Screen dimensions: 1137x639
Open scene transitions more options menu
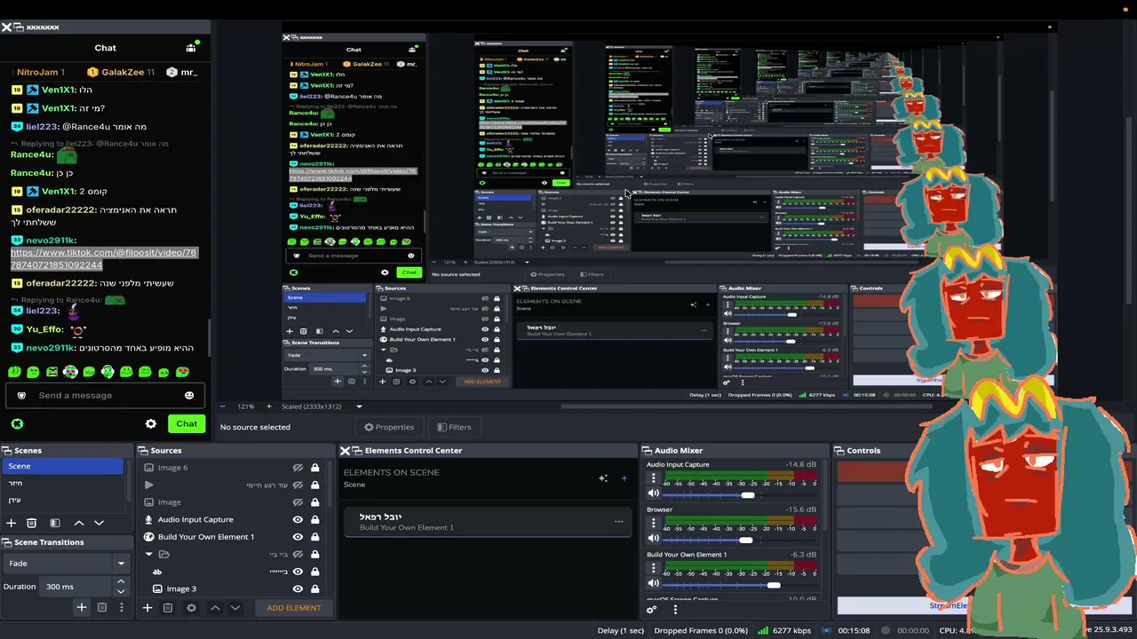tap(122, 607)
